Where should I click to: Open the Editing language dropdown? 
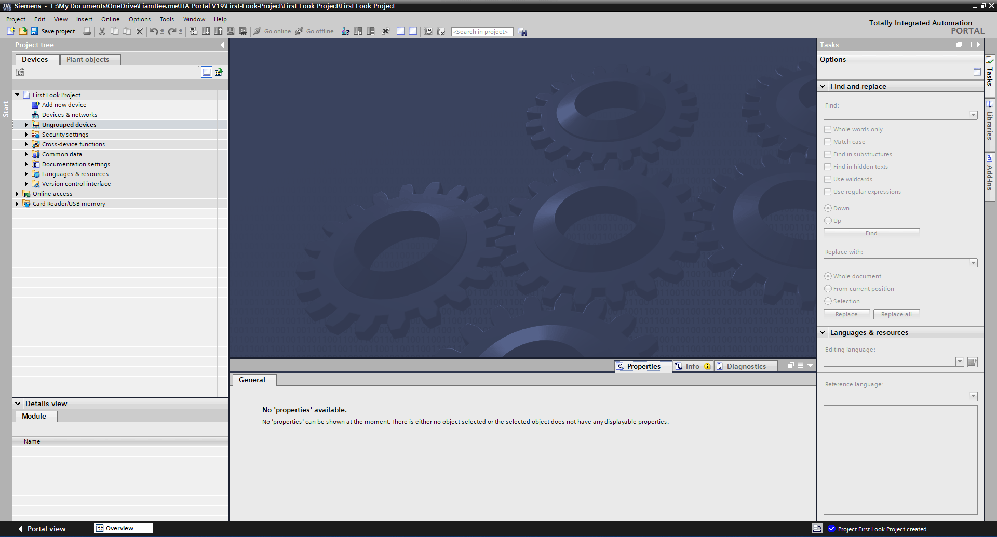(x=960, y=362)
